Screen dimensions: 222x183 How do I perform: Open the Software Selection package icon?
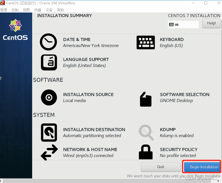tap(146, 99)
